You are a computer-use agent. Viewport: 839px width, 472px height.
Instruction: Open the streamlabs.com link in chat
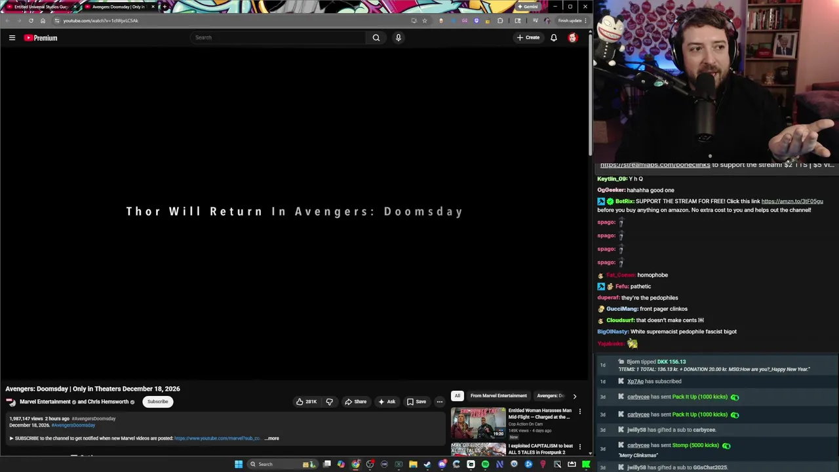655,165
